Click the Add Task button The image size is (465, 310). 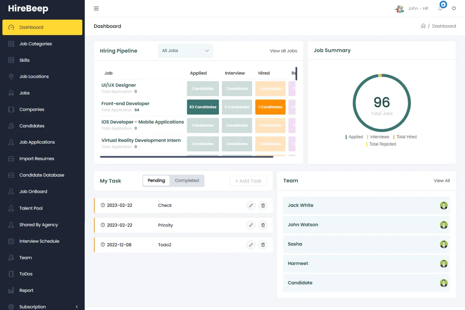coord(248,181)
